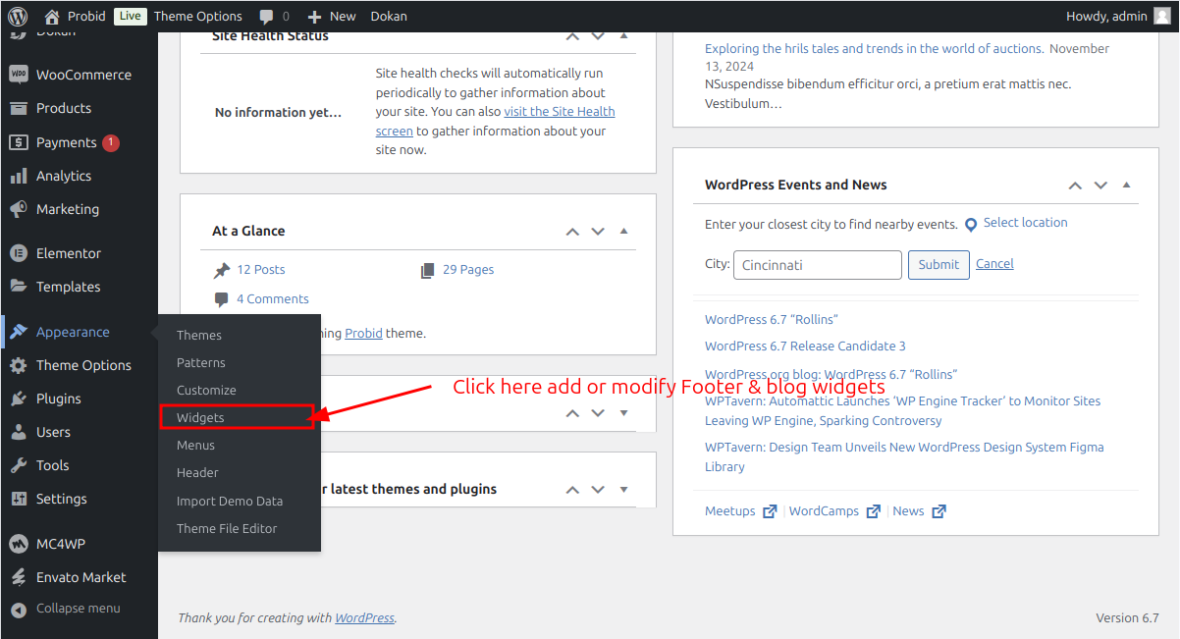1180x639 pixels.
Task: Click the Appearance paintbrush icon
Action: (18, 332)
